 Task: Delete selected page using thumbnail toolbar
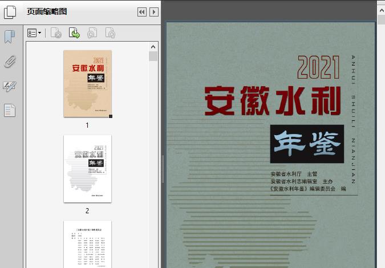click(x=56, y=33)
